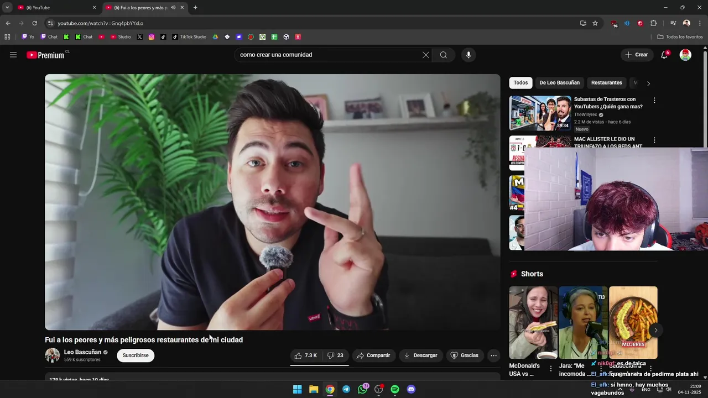This screenshot has height=398, width=708.
Task: Open Leo Bascuñan channel avatar
Action: [52, 355]
